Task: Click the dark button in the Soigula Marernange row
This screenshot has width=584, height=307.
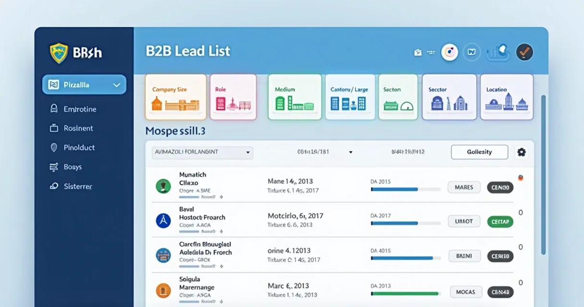Action: pyautogui.click(x=500, y=292)
